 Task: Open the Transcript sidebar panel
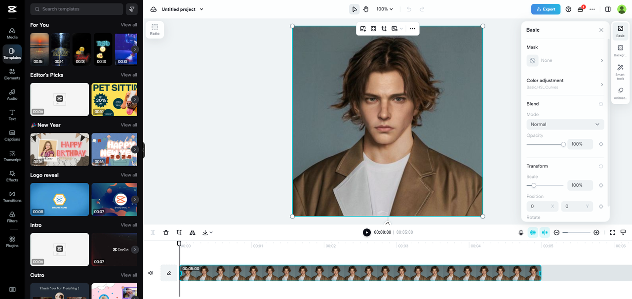pyautogui.click(x=12, y=156)
